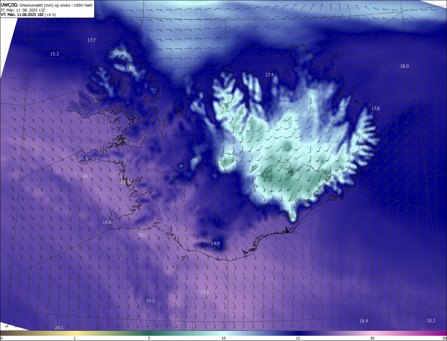Click the 18.3 value label on the map
Screen dimensions: 447x341
point(431,321)
